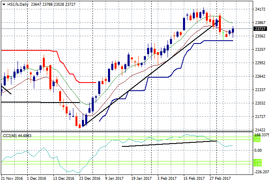Viewport: 269px width, 183px height.
Task: Select the black horizontal line near 22032
Action: pyautogui.click(x=40, y=102)
